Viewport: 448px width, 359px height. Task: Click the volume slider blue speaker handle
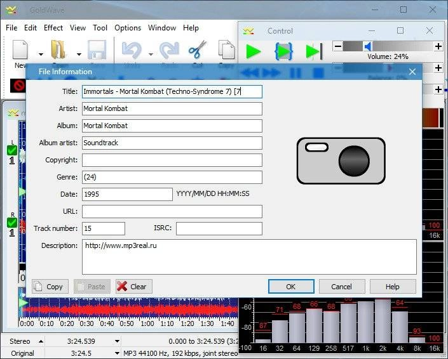pos(368,46)
